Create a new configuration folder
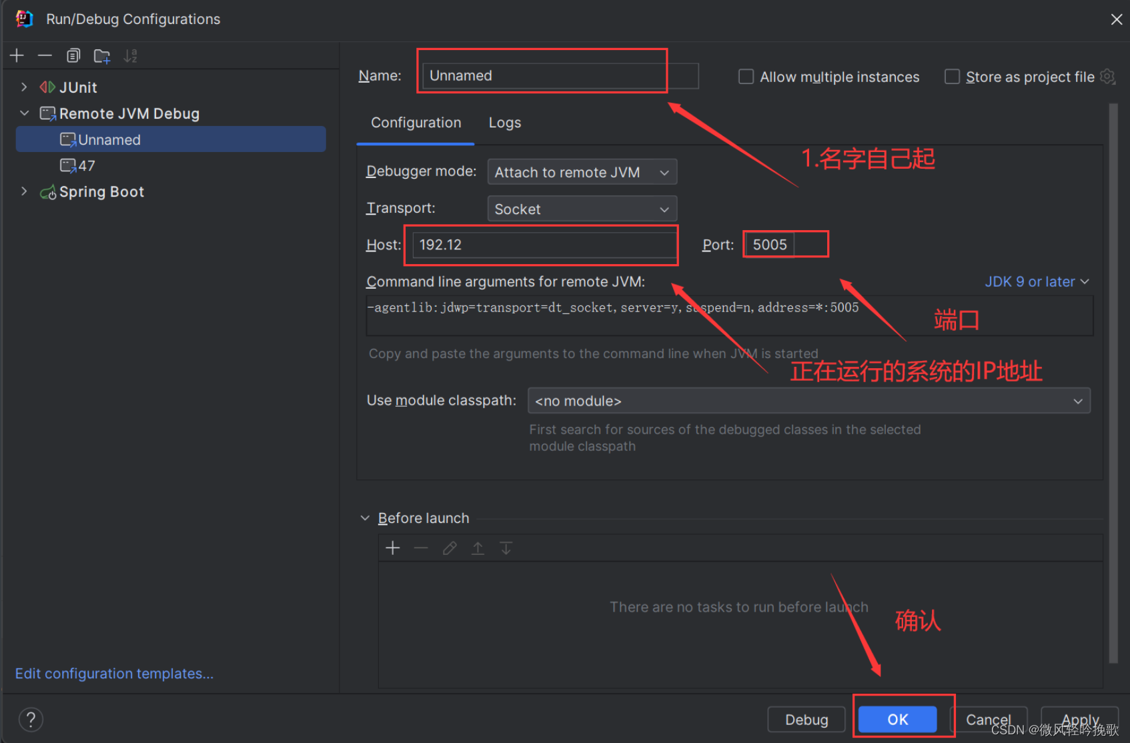Viewport: 1130px width, 743px height. 102,56
